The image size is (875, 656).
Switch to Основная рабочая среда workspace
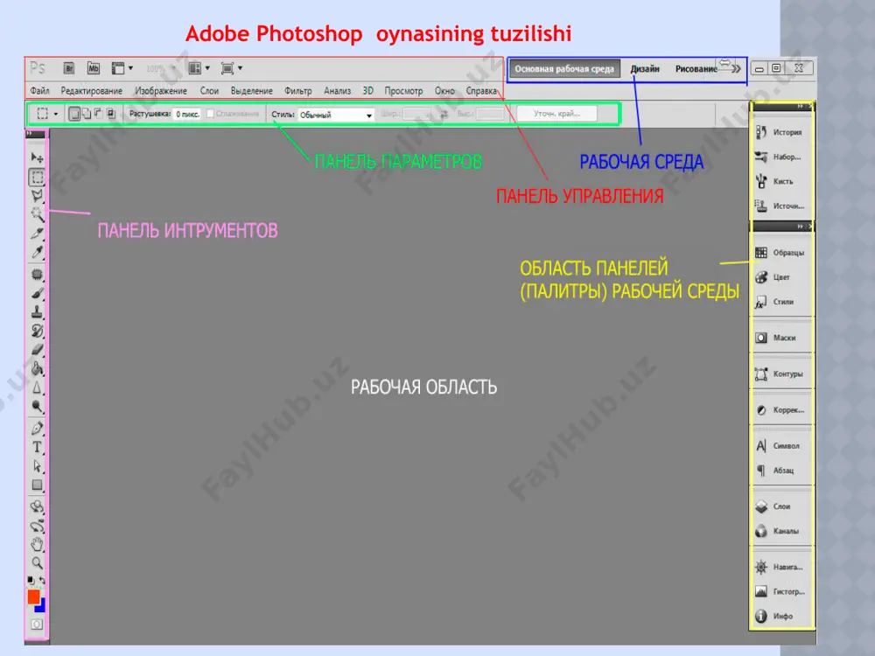coord(564,69)
